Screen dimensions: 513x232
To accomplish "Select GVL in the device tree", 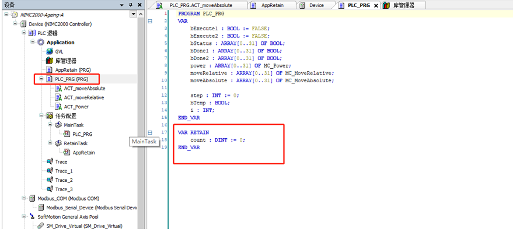I will coord(59,52).
